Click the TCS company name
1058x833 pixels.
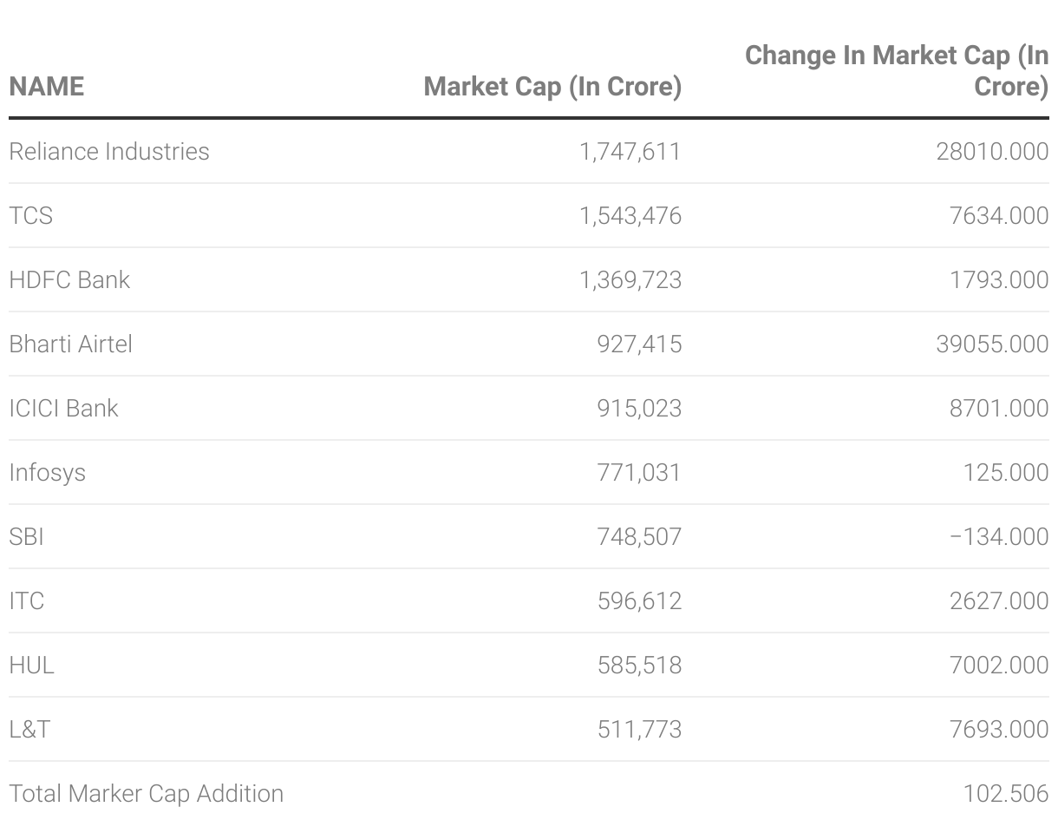(31, 215)
